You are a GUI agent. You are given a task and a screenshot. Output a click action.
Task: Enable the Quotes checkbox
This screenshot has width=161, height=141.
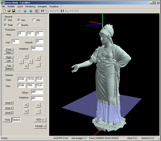click(x=19, y=25)
